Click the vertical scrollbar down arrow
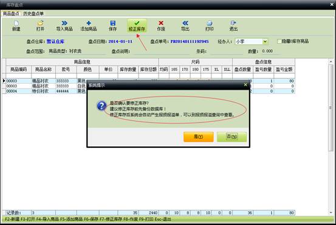 (x=331, y=212)
